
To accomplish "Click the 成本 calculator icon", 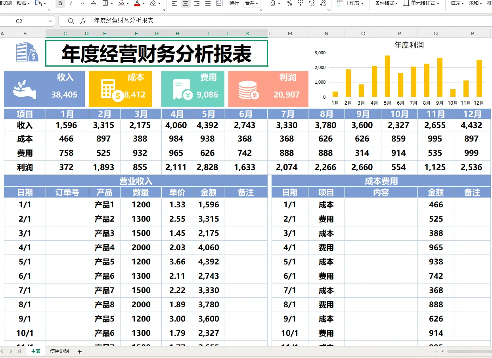I will click(112, 90).
